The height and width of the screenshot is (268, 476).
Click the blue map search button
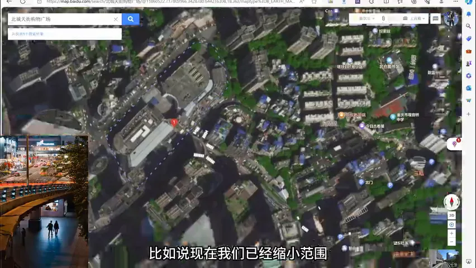(131, 19)
